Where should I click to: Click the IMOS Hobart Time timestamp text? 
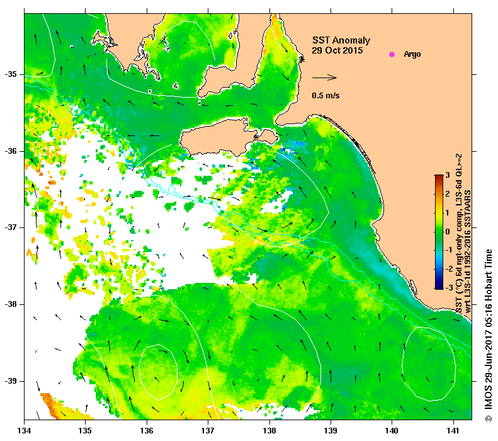click(488, 331)
